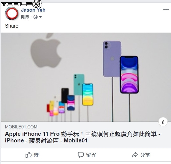Click the globe public privacy icon
Screen dimensions: 171x164
(36, 17)
